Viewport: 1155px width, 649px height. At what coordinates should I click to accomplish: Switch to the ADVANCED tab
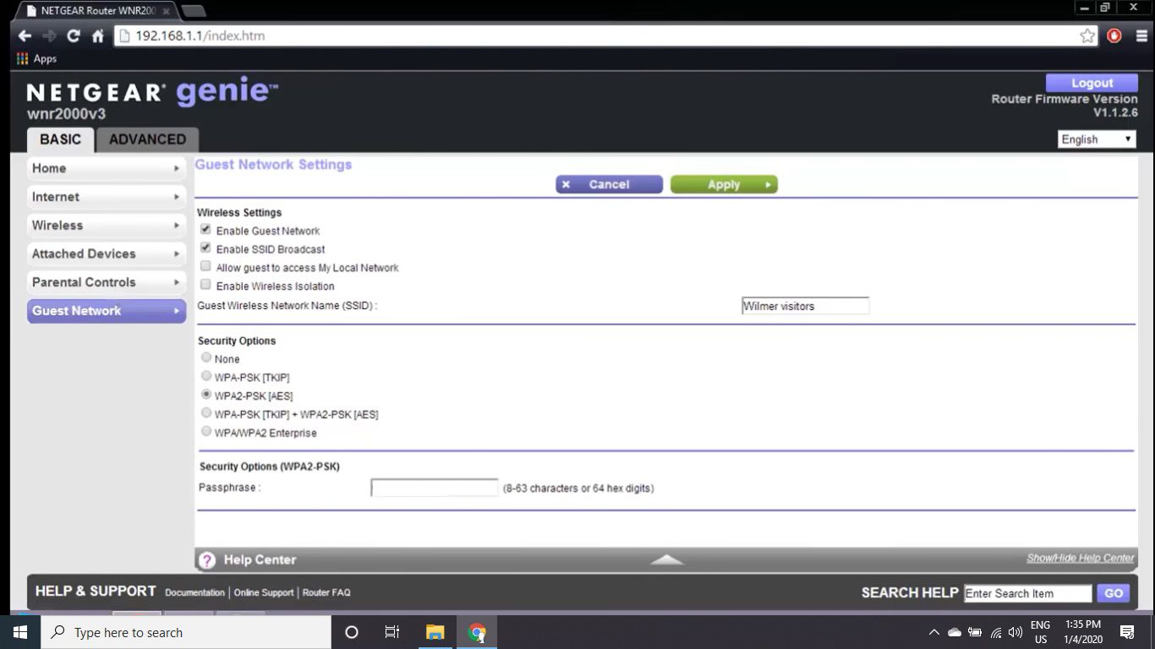point(147,139)
